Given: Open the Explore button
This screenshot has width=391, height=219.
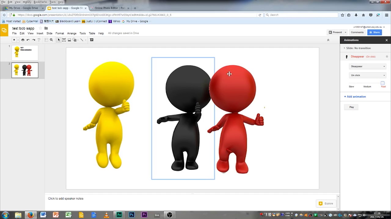Looking at the screenshot, I should click(x=326, y=203).
